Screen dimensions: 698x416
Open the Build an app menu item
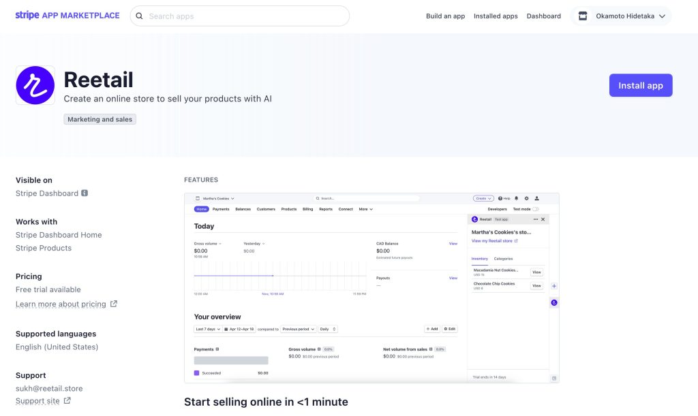[x=445, y=16]
